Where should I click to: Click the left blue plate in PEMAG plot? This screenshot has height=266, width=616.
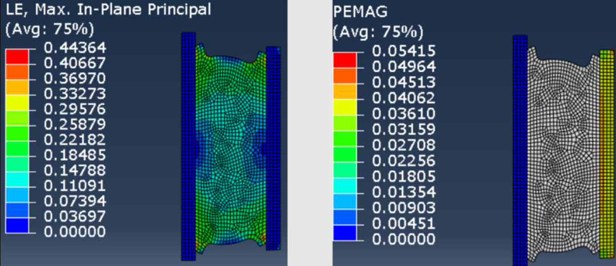[520, 150]
